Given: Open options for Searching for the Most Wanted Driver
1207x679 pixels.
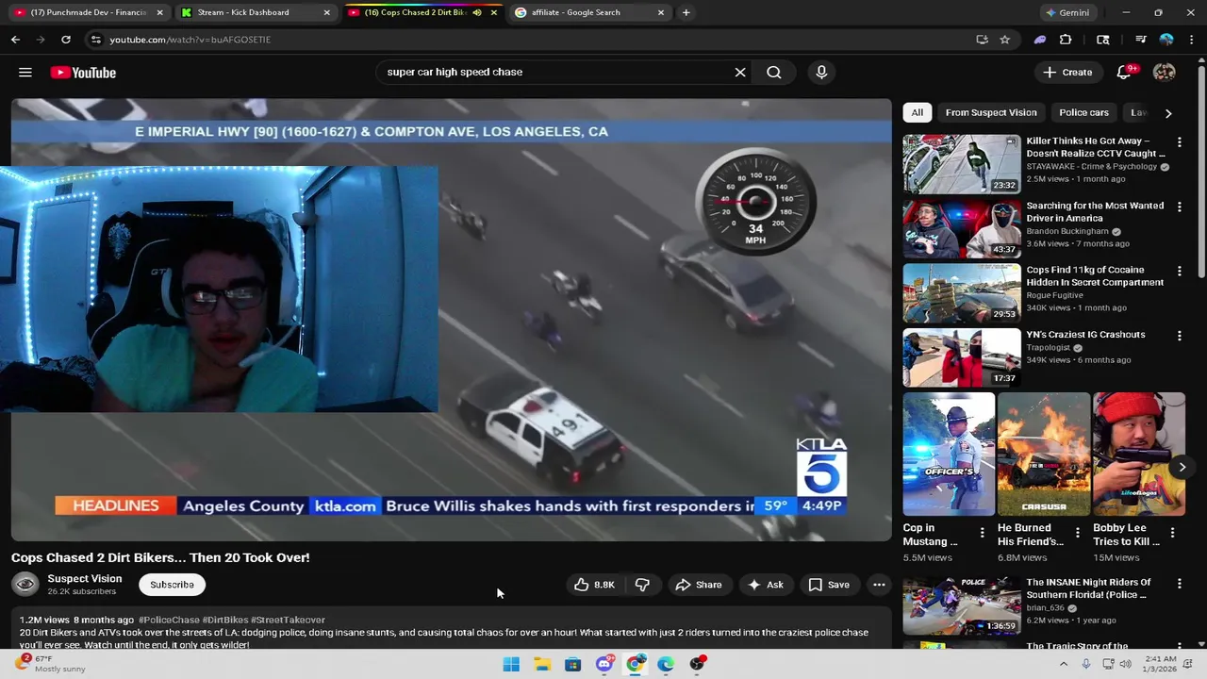Looking at the screenshot, I should pyautogui.click(x=1179, y=206).
